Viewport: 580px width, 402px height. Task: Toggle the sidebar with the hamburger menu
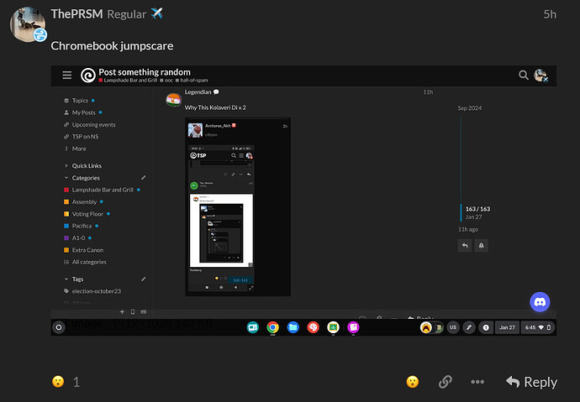[67, 76]
